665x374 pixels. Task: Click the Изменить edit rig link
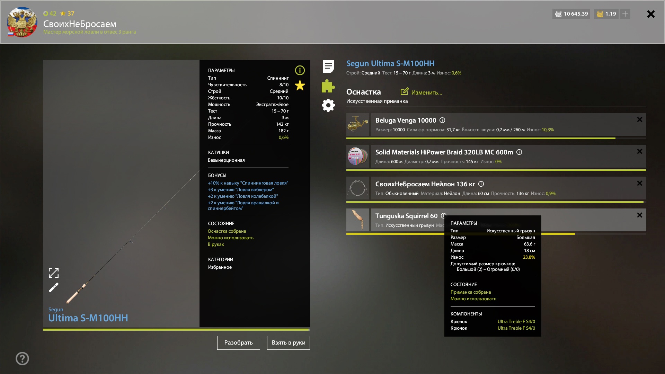click(x=422, y=92)
